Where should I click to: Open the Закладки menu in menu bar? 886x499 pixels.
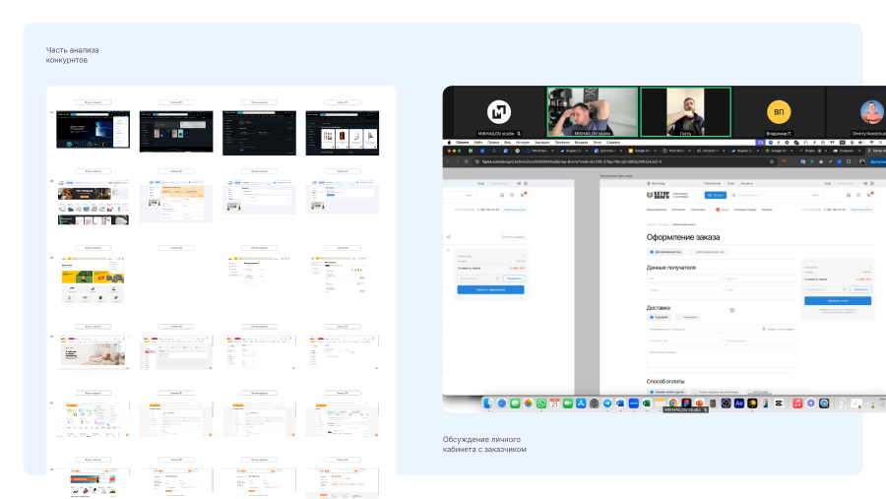point(542,142)
